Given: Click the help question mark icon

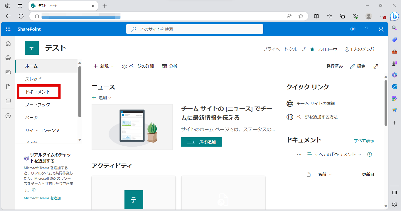Looking at the screenshot, I should 367,29.
